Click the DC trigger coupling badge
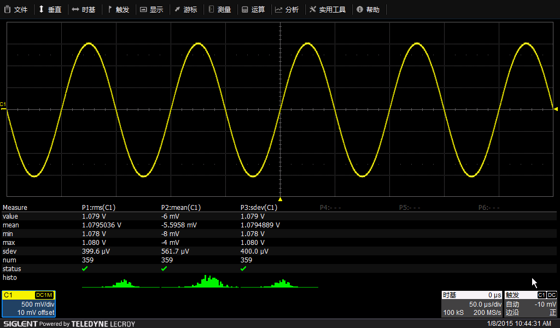The image size is (560, 328). coord(552,295)
